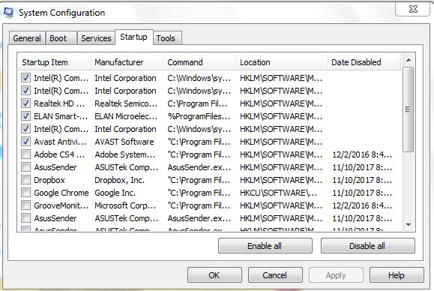The image size is (434, 291).
Task: Select the Google Inc. manufacturer cell
Action: pos(115,193)
